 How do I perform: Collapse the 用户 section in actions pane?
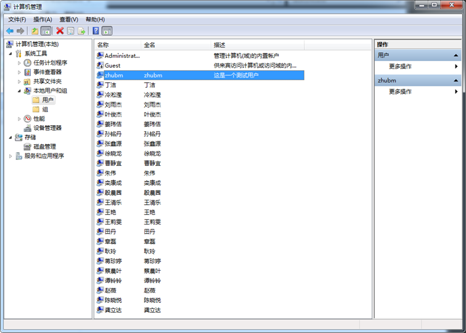pos(456,55)
